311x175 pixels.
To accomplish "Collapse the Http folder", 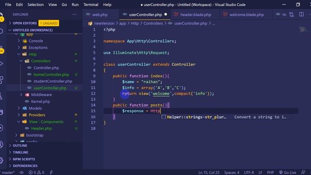I will [33, 54].
